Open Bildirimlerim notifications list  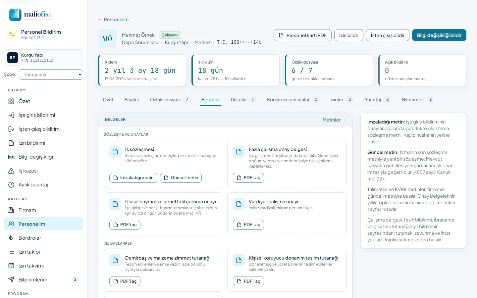tap(43, 280)
